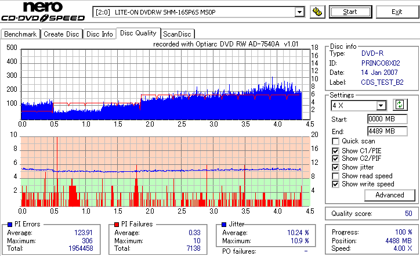
Task: Uncheck Show write speed option
Action: click(x=335, y=184)
